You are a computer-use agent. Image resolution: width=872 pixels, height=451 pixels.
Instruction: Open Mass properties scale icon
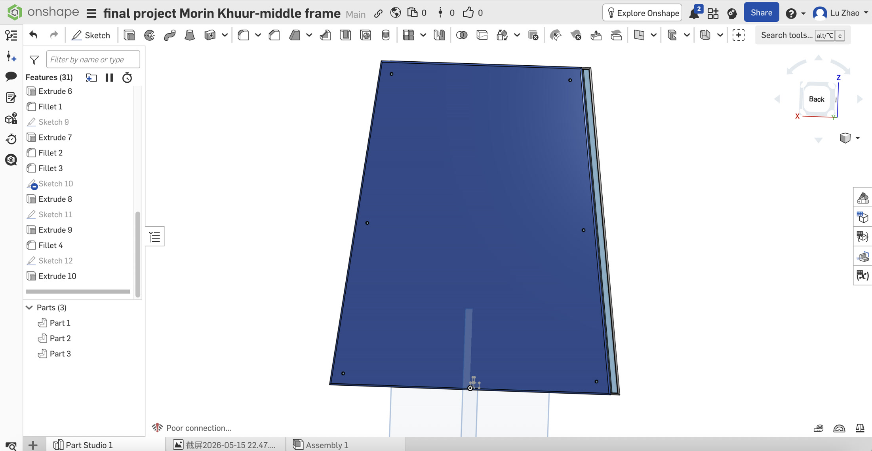coord(860,428)
